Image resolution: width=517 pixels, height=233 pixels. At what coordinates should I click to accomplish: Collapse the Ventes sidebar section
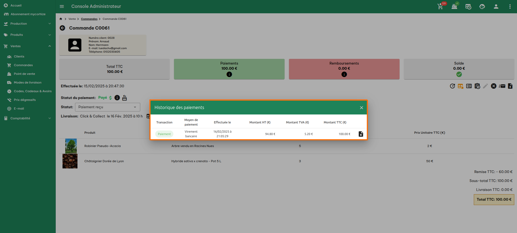28,46
